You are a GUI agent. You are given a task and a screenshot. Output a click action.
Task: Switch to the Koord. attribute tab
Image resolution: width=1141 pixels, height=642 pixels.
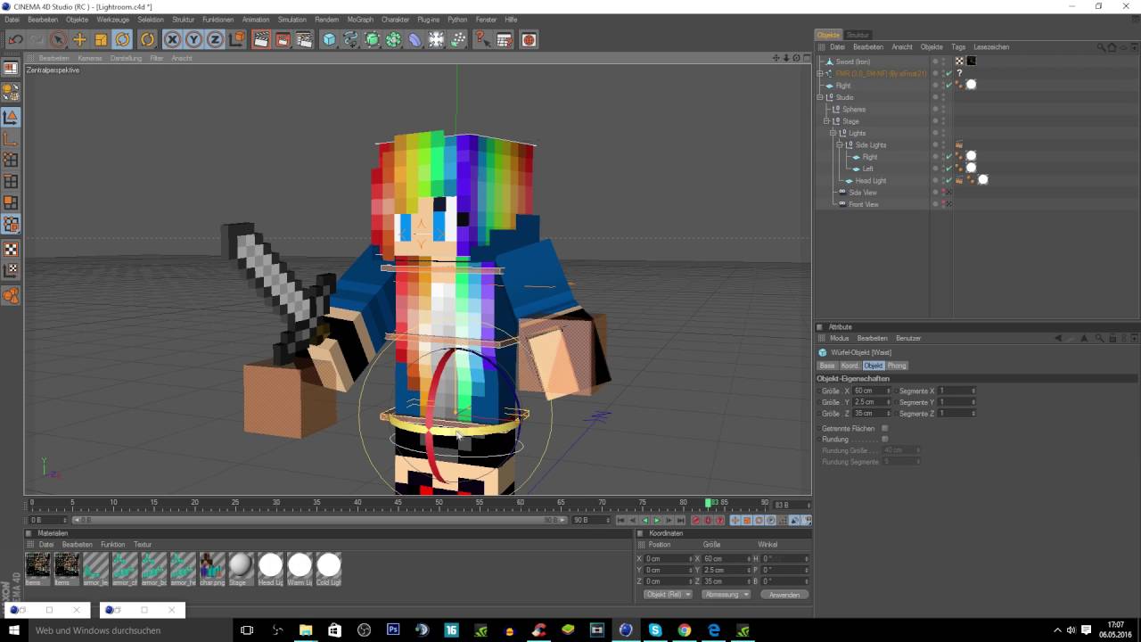click(x=850, y=366)
